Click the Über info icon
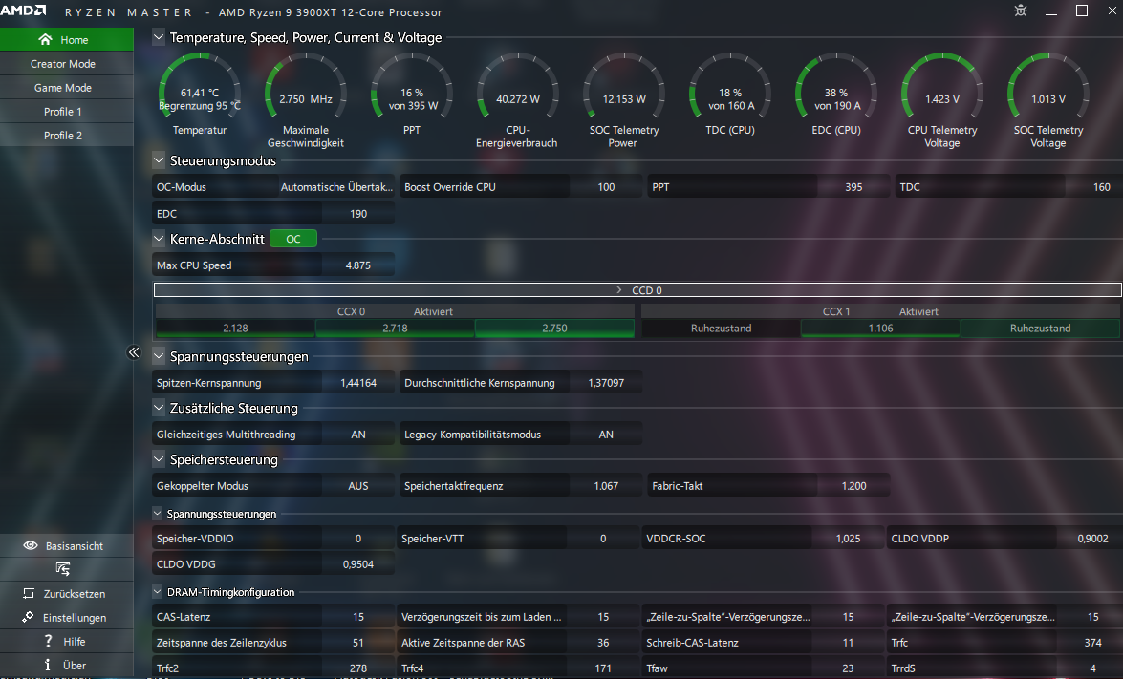 [47, 665]
